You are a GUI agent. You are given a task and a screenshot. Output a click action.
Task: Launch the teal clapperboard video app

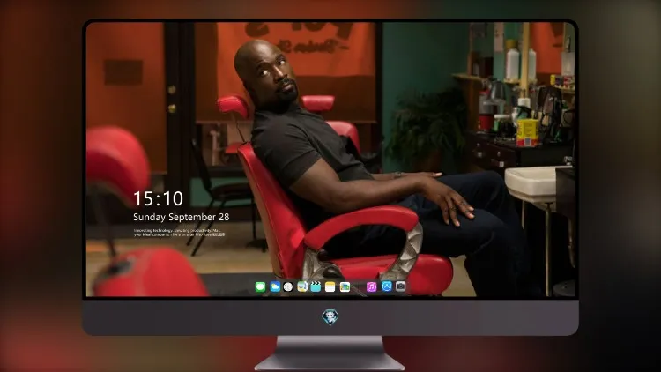point(316,287)
